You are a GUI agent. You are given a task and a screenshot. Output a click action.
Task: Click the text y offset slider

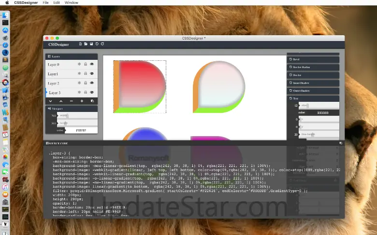[319, 127]
